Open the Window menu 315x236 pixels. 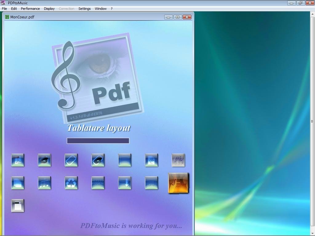click(101, 9)
